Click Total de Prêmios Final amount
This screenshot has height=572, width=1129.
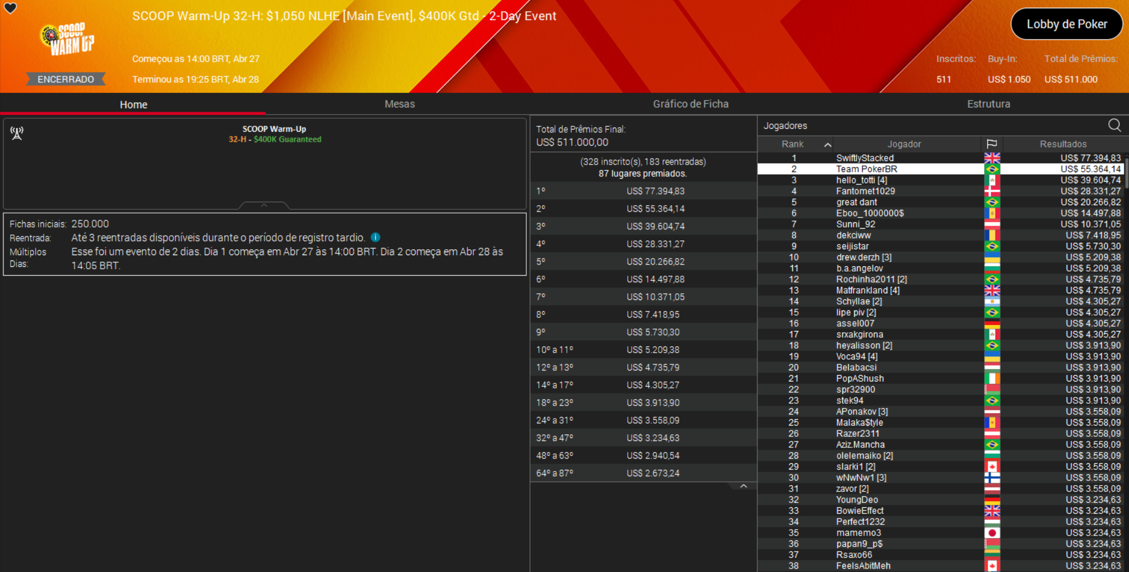tap(572, 142)
